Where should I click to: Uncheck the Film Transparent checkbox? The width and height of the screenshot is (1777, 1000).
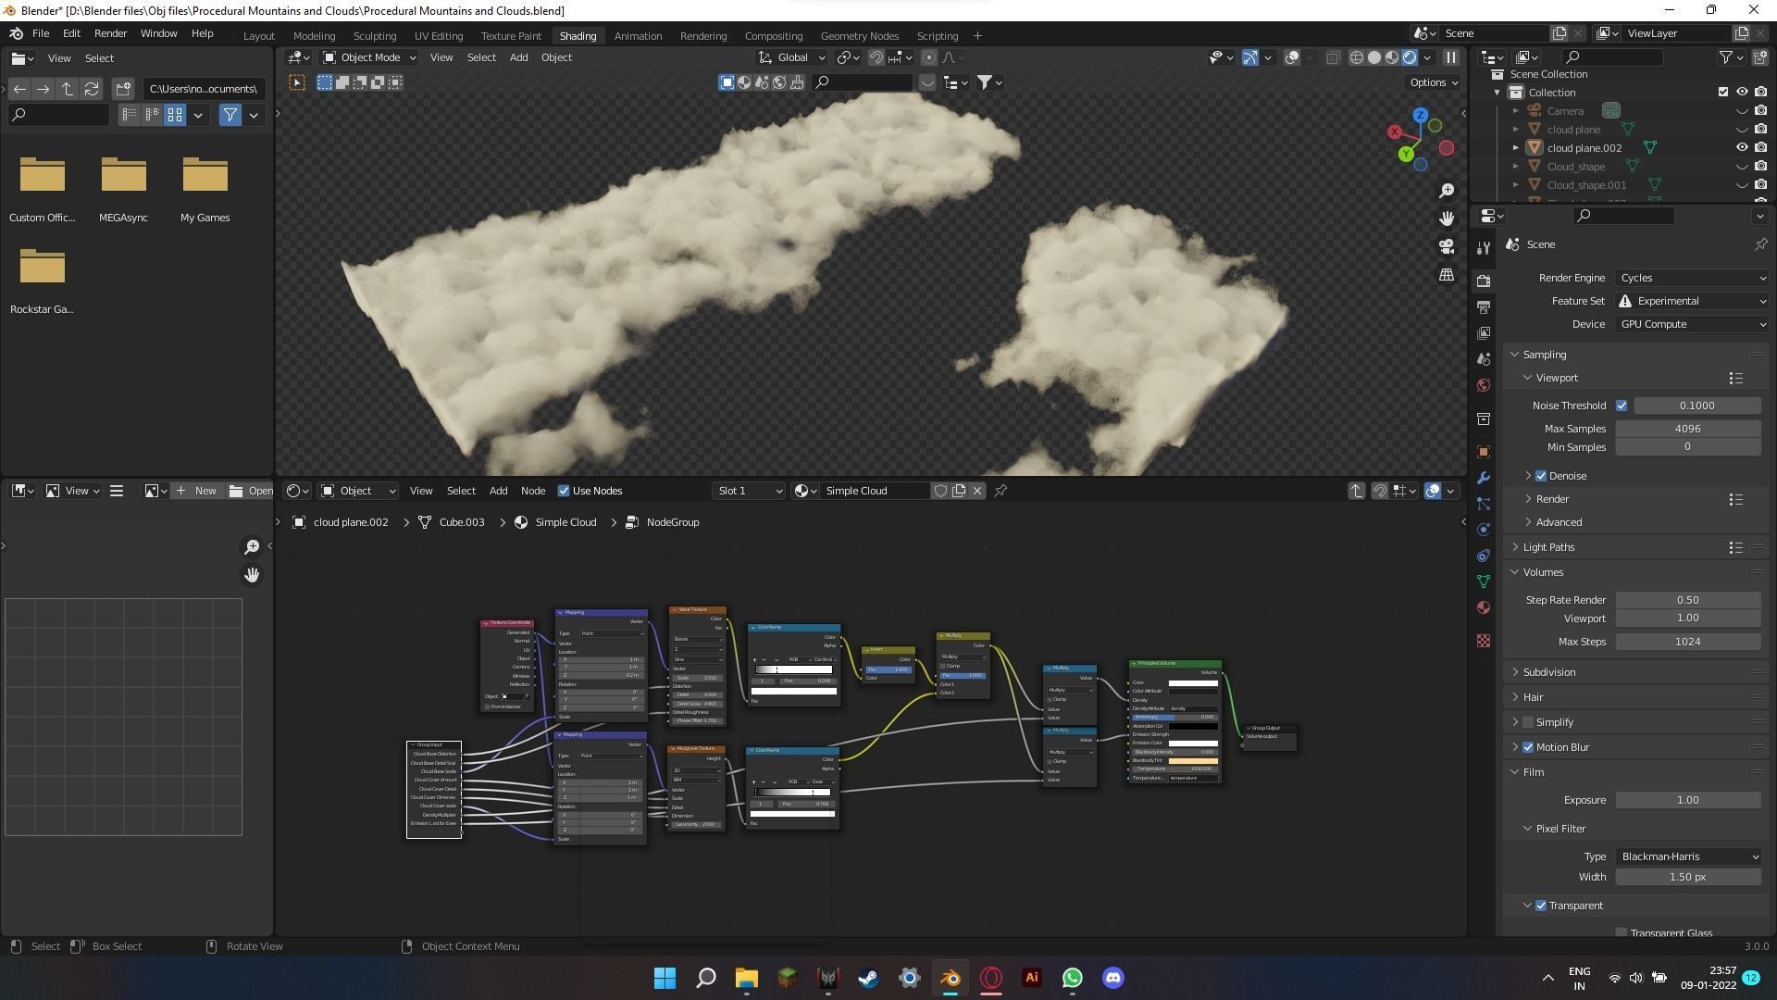pos(1541,906)
